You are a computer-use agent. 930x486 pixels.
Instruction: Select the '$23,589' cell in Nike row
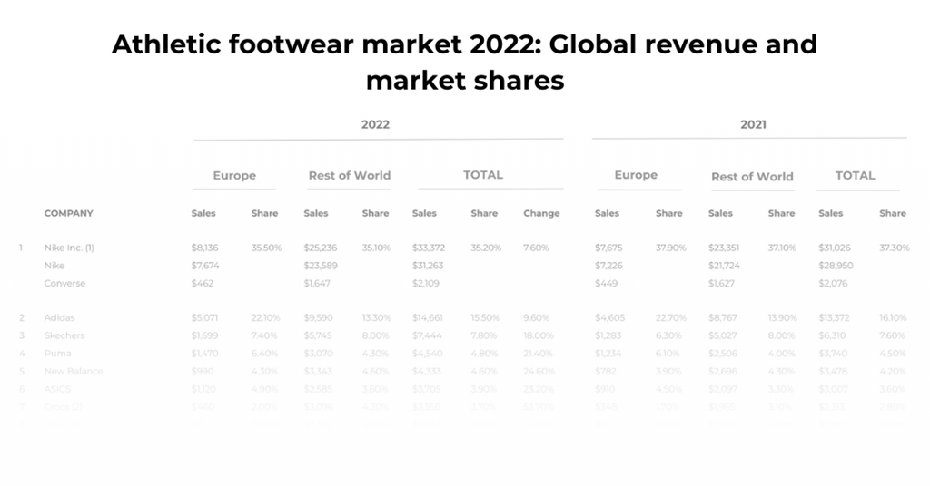(x=321, y=265)
